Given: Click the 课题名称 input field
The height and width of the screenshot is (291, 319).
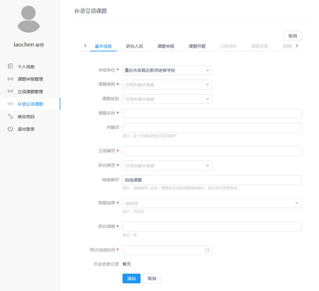Looking at the screenshot, I should [211, 114].
